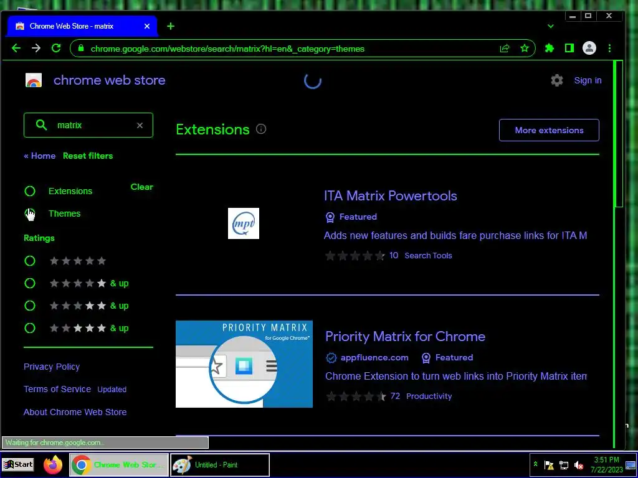
Task: Open the tab search chevron
Action: click(551, 26)
